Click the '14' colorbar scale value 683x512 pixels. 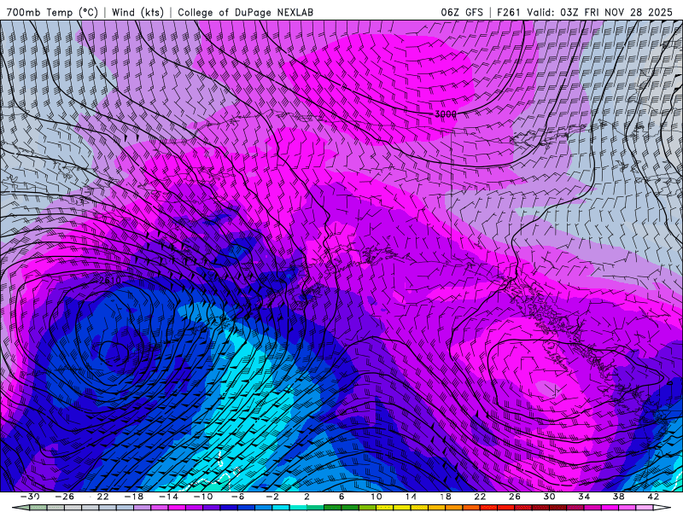coord(411,497)
